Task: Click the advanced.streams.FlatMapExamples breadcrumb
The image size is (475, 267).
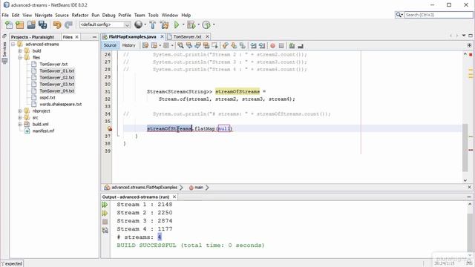Action: tap(144, 188)
